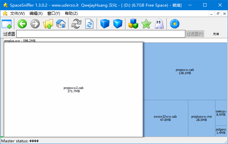The width and height of the screenshot is (228, 144).
Task: Click the New View toolbar icon
Action: (x=7, y=24)
